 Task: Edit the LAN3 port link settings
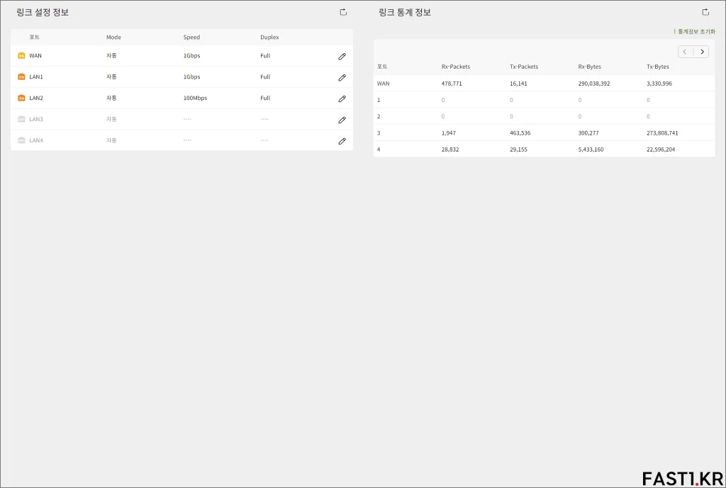tap(342, 120)
